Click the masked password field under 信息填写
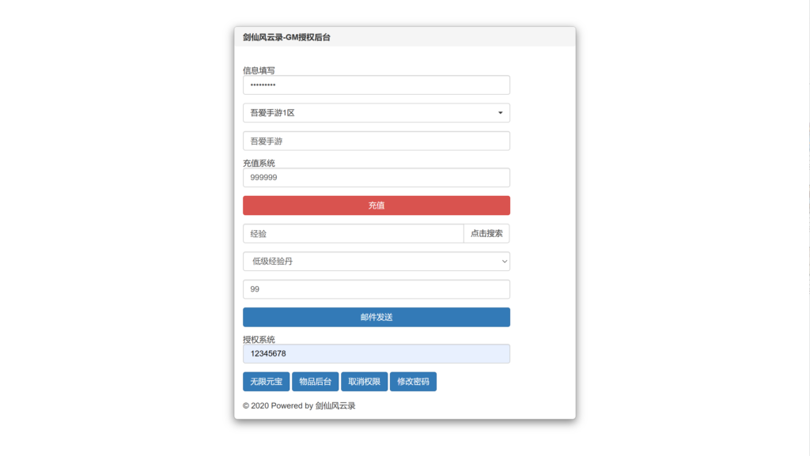This screenshot has width=810, height=456. coord(376,85)
